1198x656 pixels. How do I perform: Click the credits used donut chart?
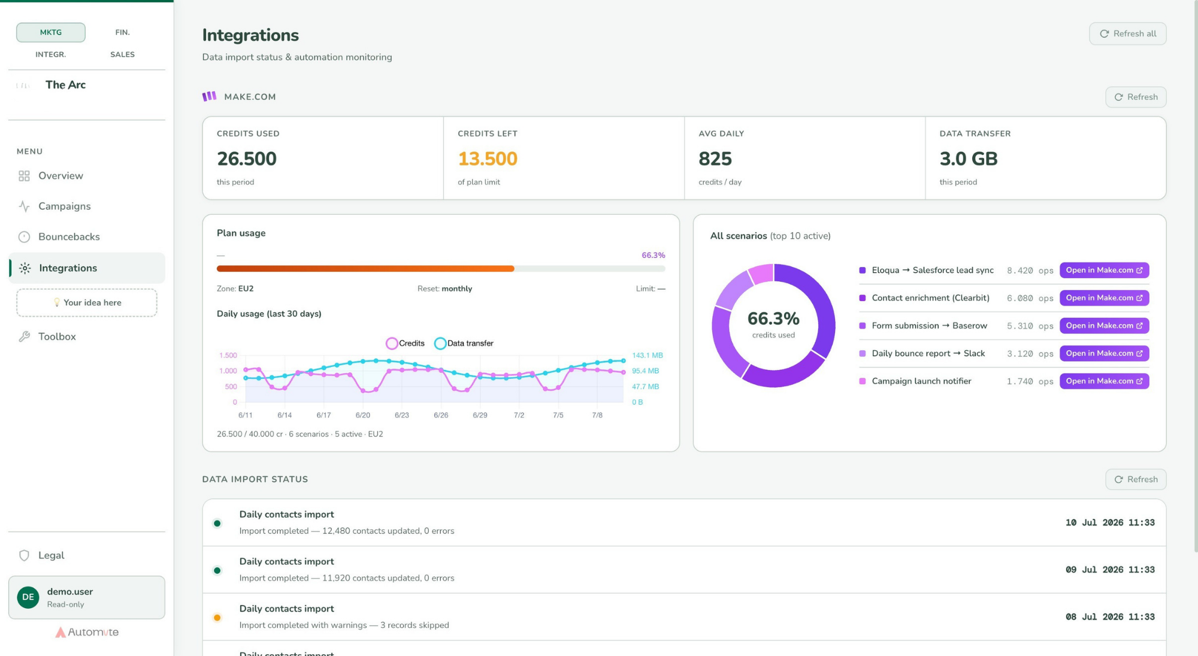tap(773, 326)
